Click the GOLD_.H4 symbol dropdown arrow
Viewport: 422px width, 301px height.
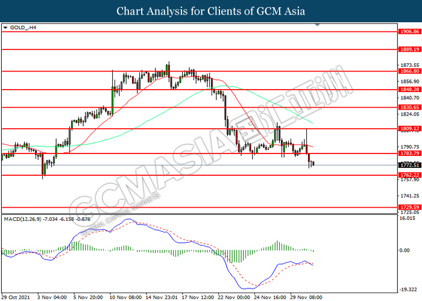click(5, 28)
